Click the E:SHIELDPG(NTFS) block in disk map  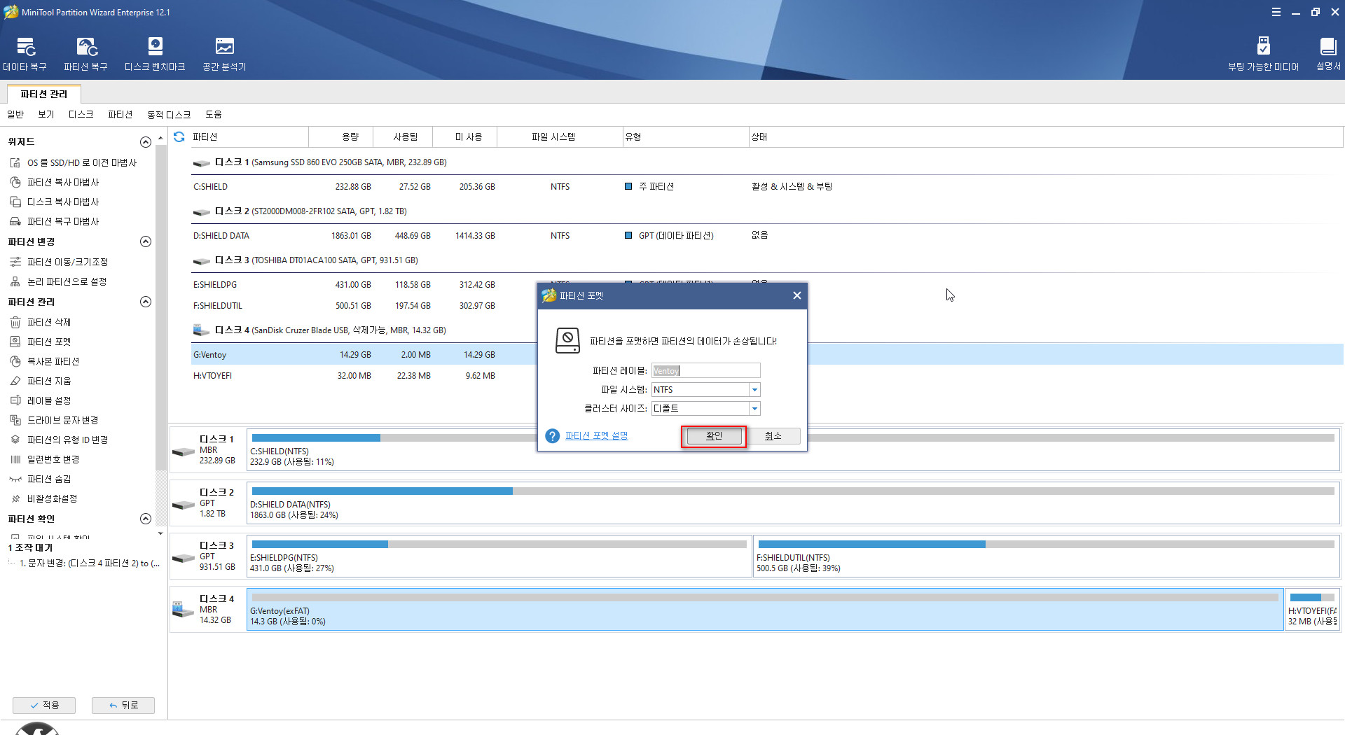pos(499,556)
